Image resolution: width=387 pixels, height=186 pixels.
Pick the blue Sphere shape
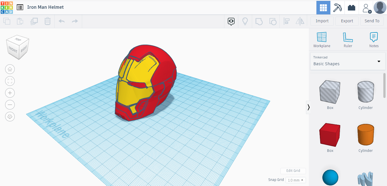click(330, 178)
